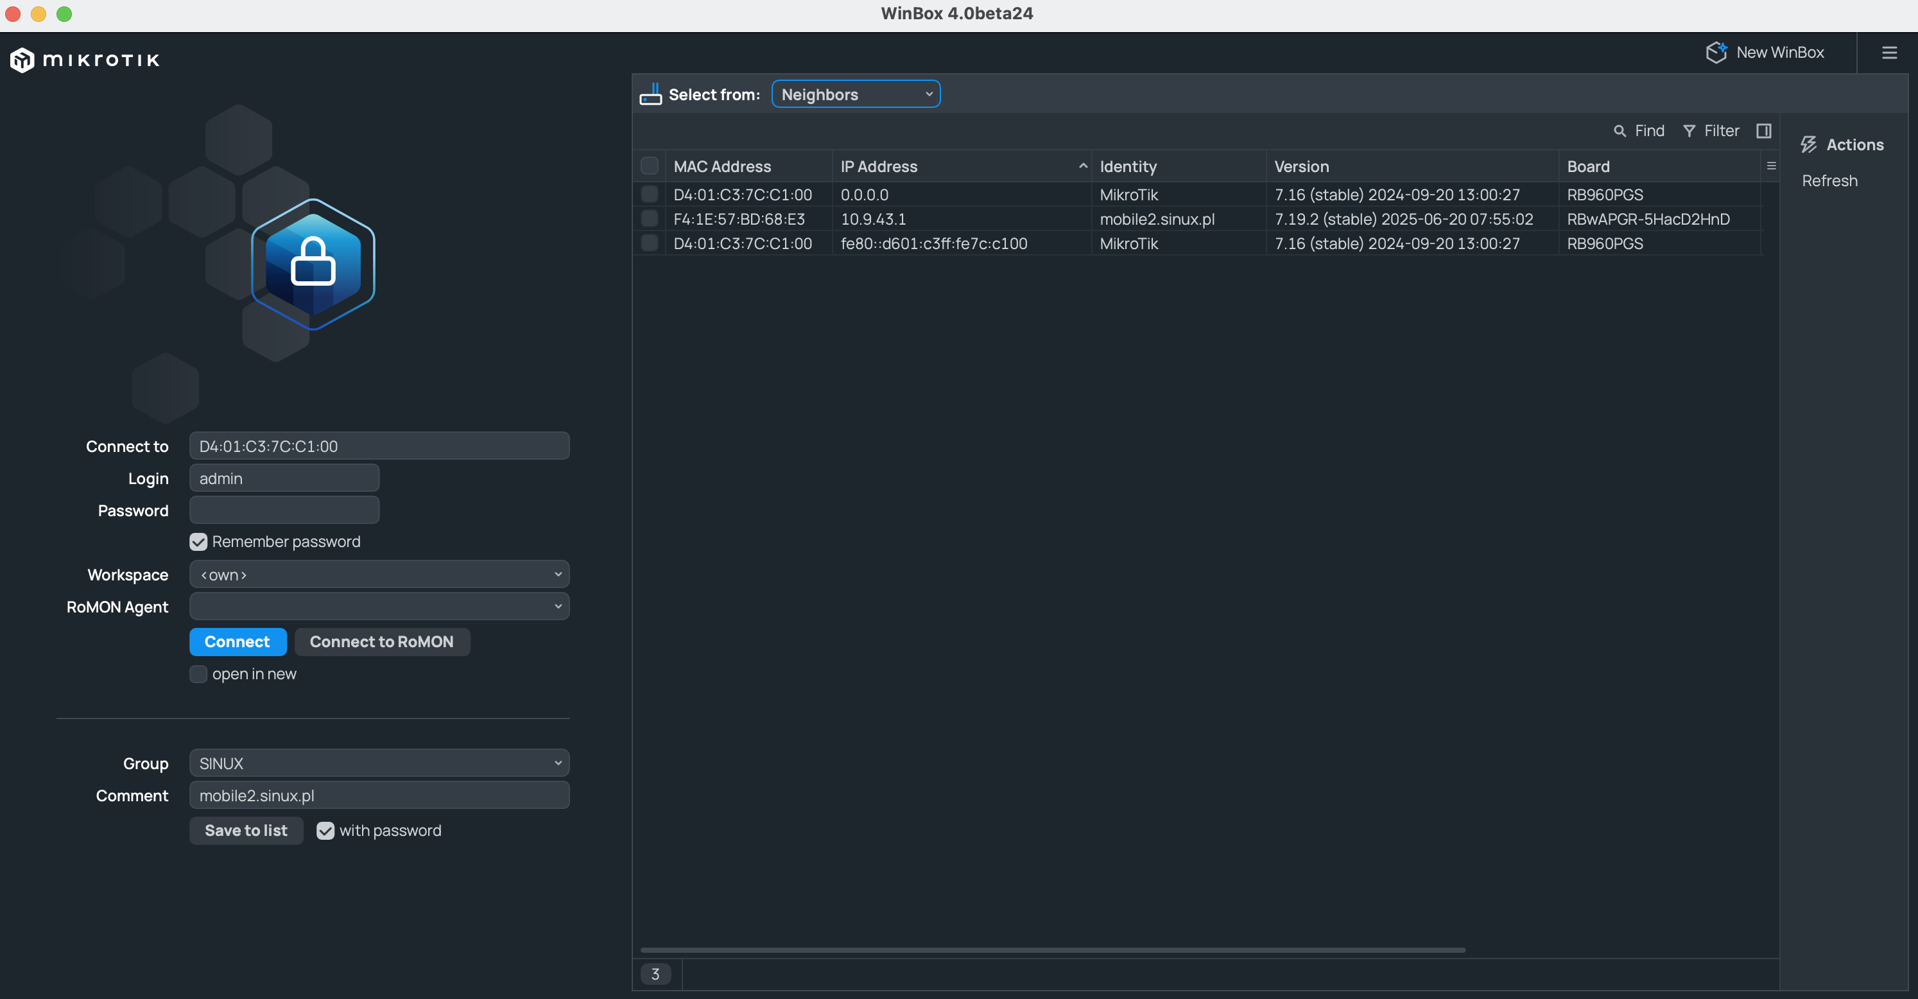Click Connect to RoMON button

coord(382,641)
